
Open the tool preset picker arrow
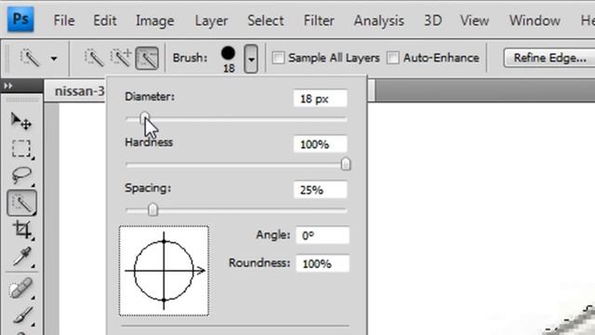[54, 59]
